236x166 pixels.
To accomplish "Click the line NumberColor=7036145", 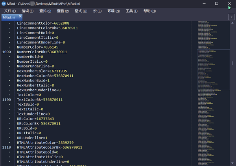I will (x=38, y=47).
